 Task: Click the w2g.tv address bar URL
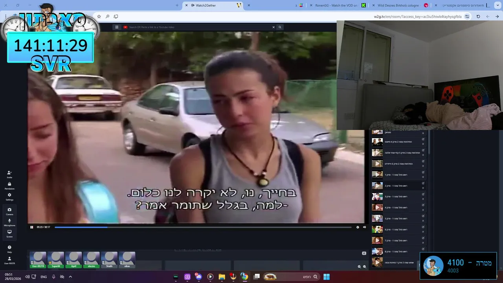coord(418,17)
